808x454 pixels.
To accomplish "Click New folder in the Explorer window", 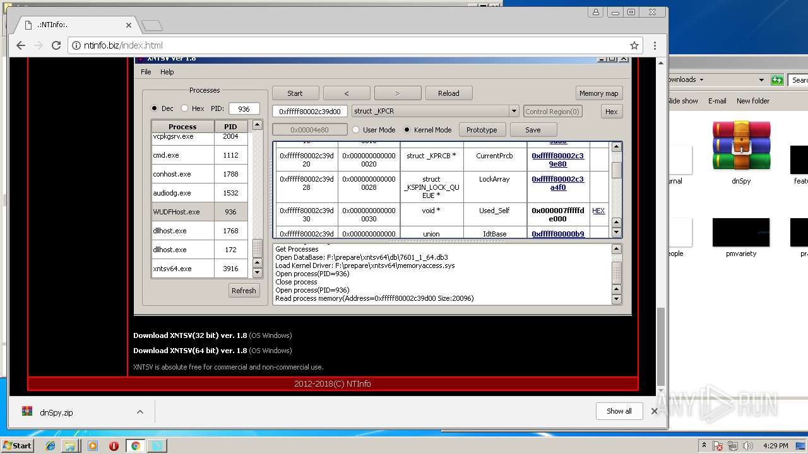I will pyautogui.click(x=753, y=101).
